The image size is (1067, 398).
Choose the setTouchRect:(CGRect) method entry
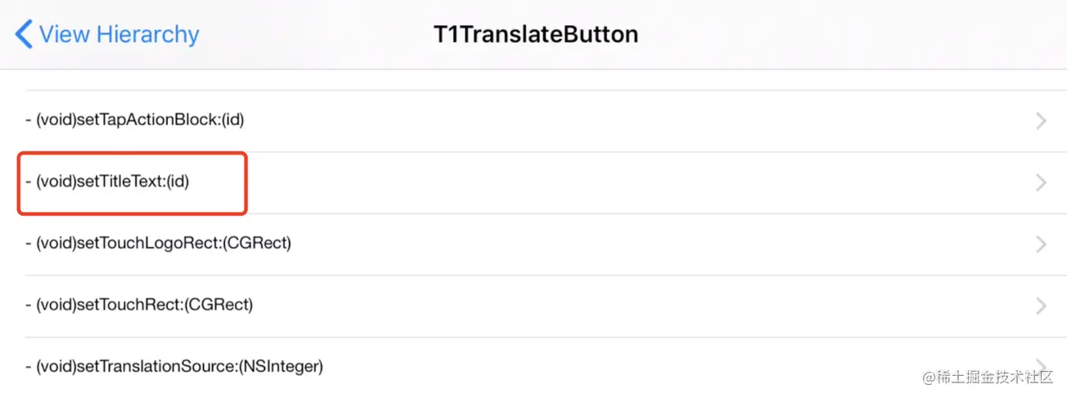pos(533,306)
